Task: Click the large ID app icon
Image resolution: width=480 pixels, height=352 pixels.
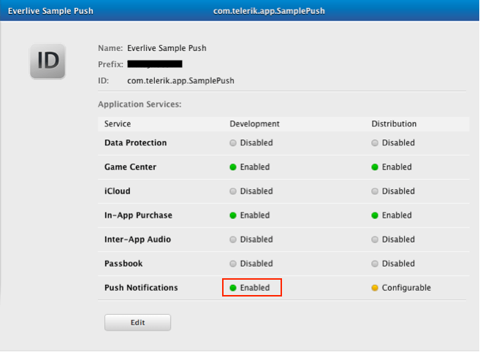Action: pyautogui.click(x=47, y=61)
